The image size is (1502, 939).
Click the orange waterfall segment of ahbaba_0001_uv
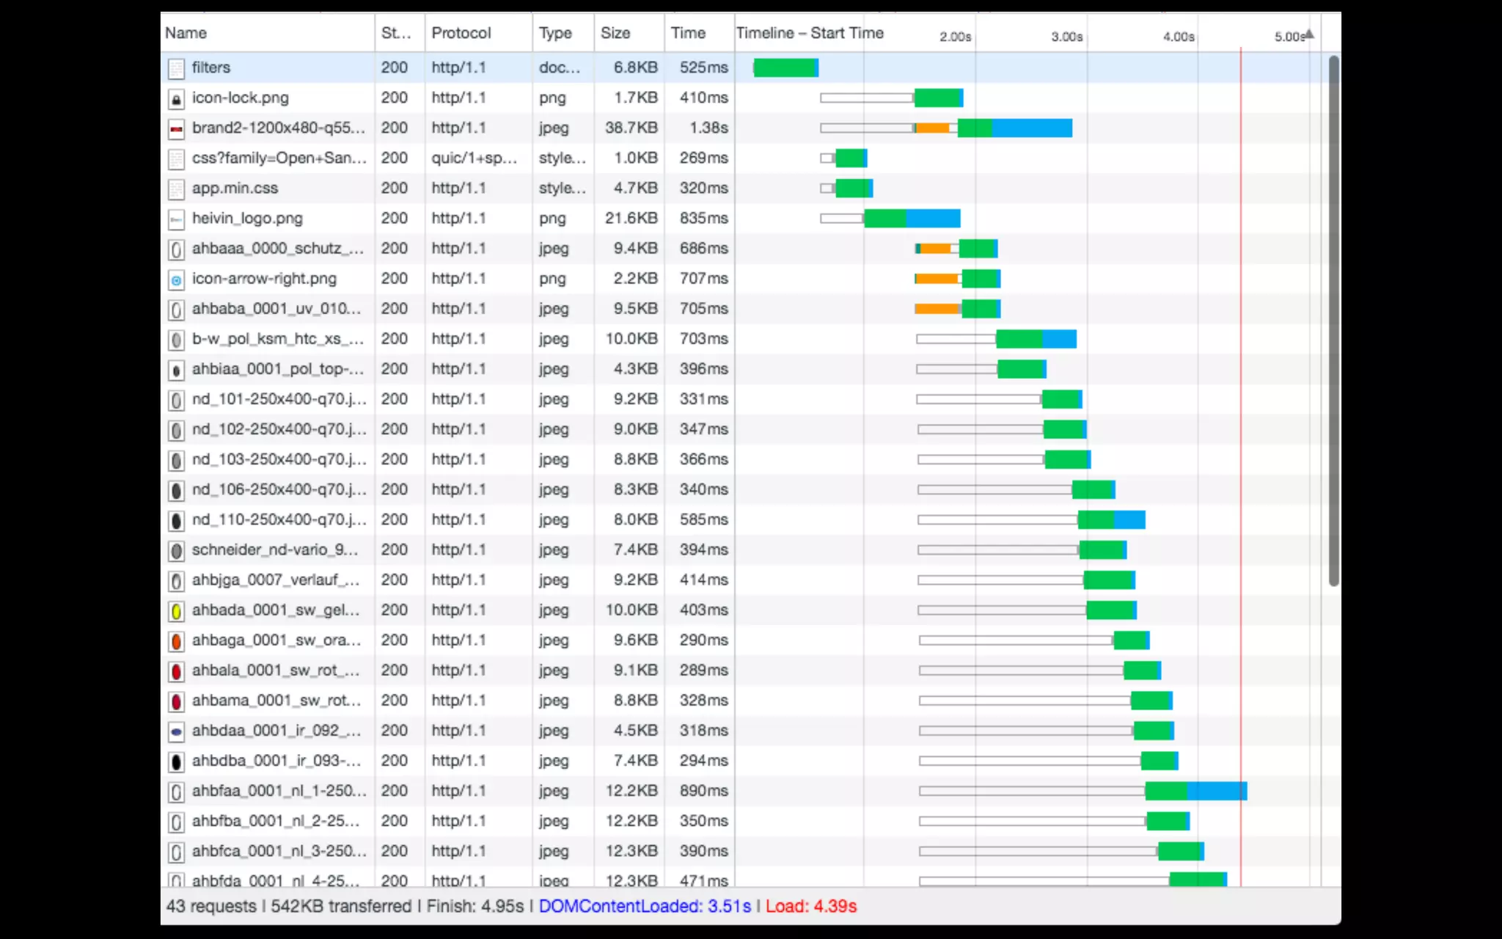pos(937,309)
